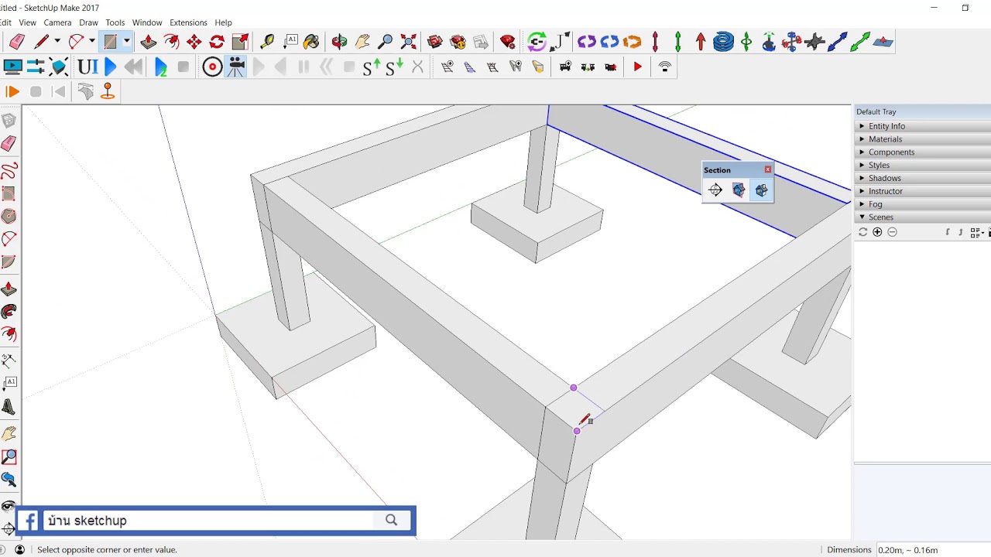Click the Remove Scene minus button

tap(892, 232)
